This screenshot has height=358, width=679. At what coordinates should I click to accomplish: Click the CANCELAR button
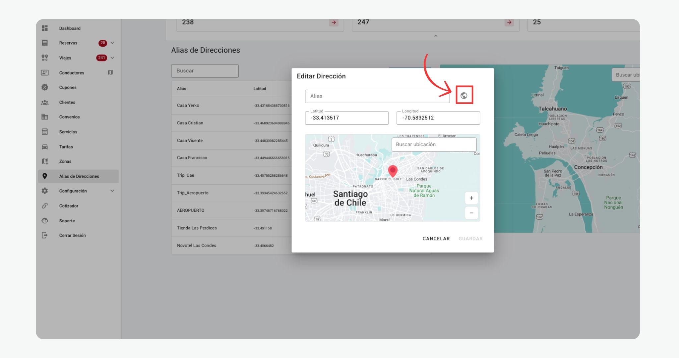click(436, 239)
